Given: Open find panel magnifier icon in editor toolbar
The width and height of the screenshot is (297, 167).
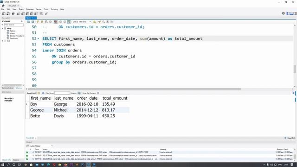Looking at the screenshot, I should 103,22.
